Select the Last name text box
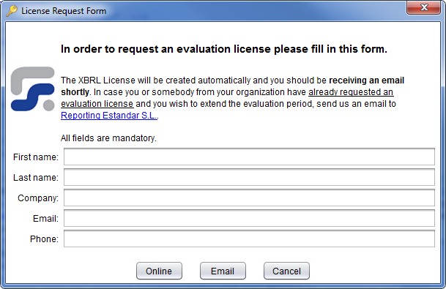This screenshot has height=289, width=446. pyautogui.click(x=249, y=177)
